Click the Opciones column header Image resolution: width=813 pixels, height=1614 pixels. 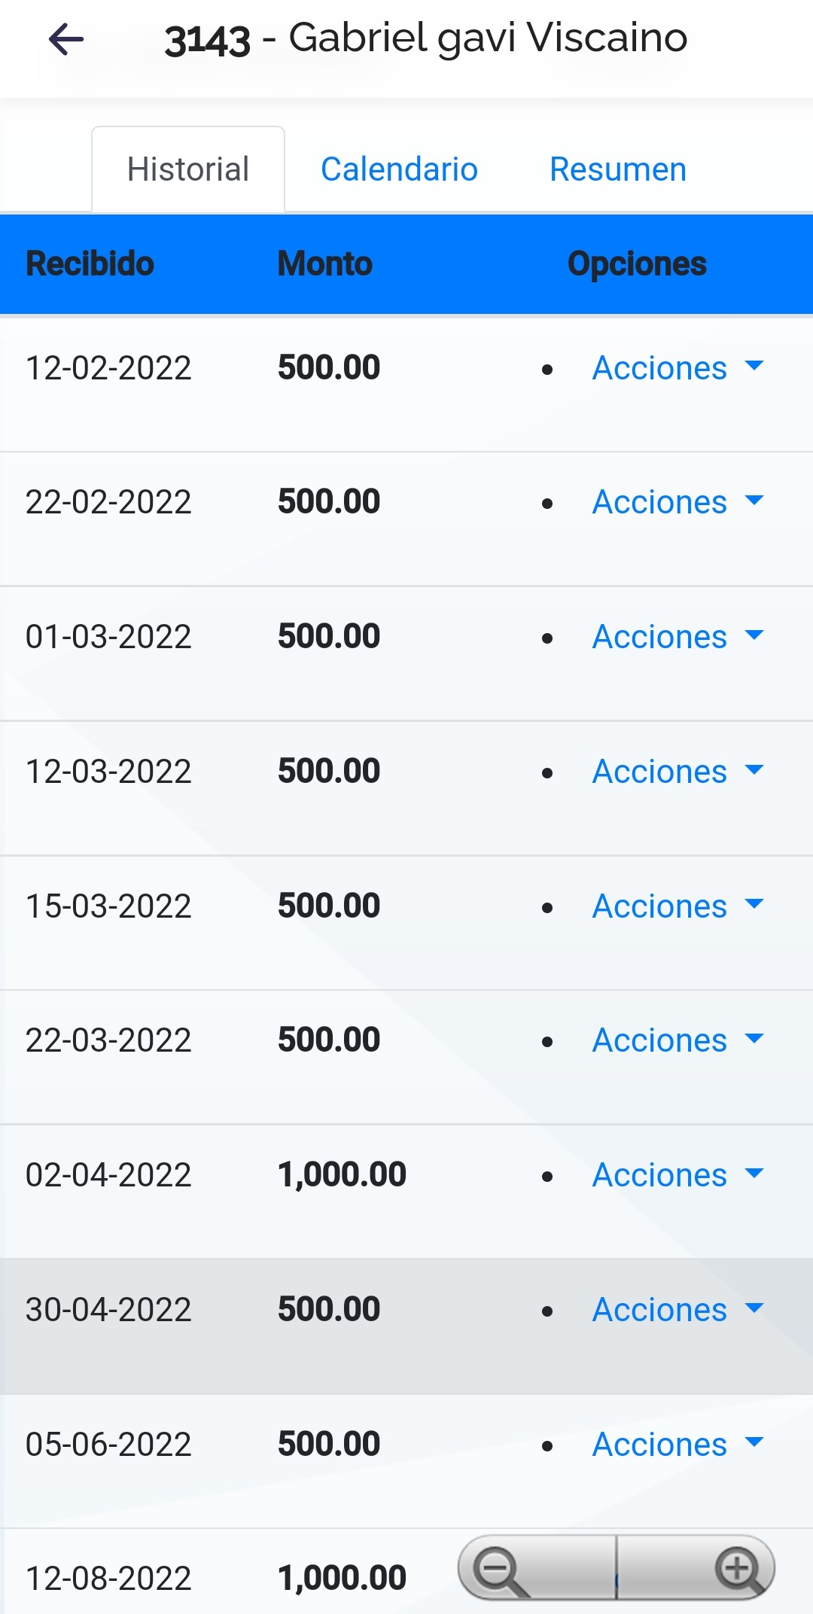point(637,264)
